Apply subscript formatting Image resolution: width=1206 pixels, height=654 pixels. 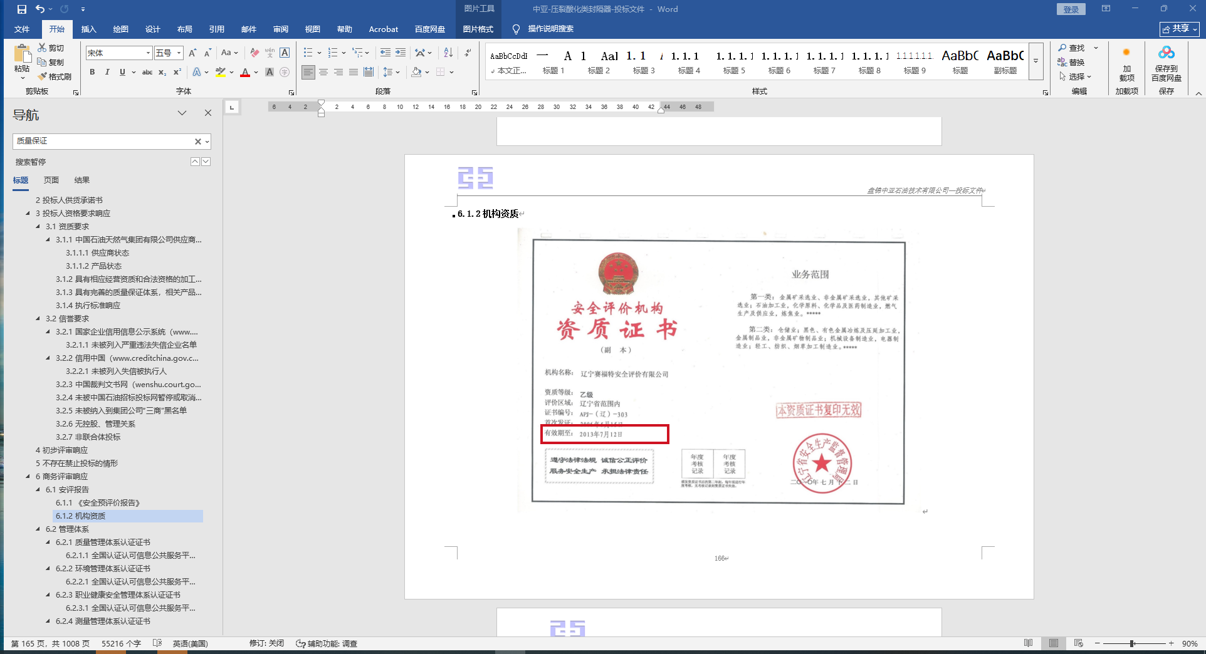pyautogui.click(x=162, y=72)
